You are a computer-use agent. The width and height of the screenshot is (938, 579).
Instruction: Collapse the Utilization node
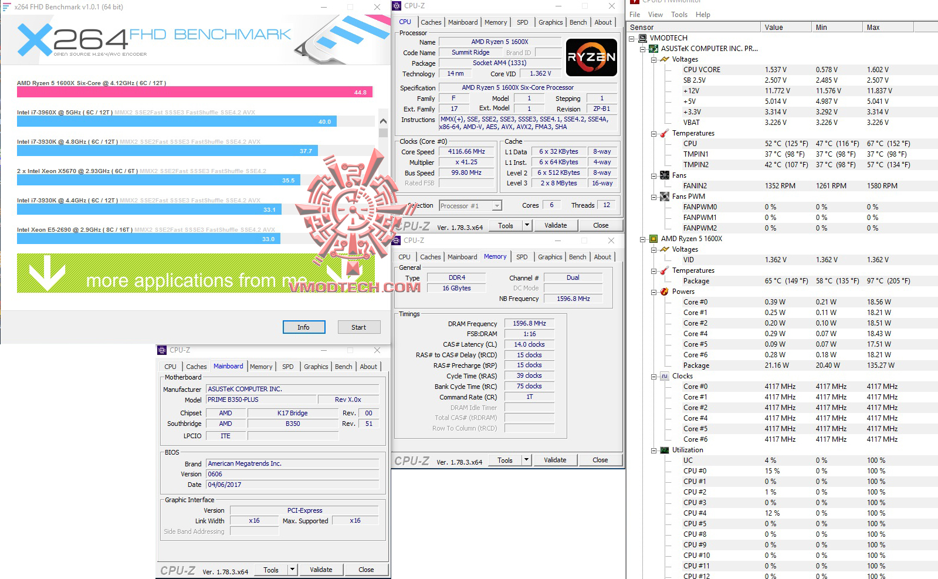tap(654, 451)
